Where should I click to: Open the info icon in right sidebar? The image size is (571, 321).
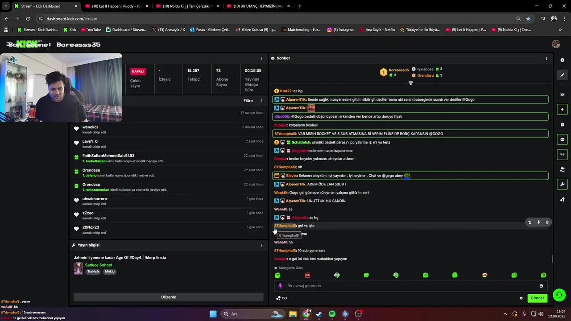[562, 60]
